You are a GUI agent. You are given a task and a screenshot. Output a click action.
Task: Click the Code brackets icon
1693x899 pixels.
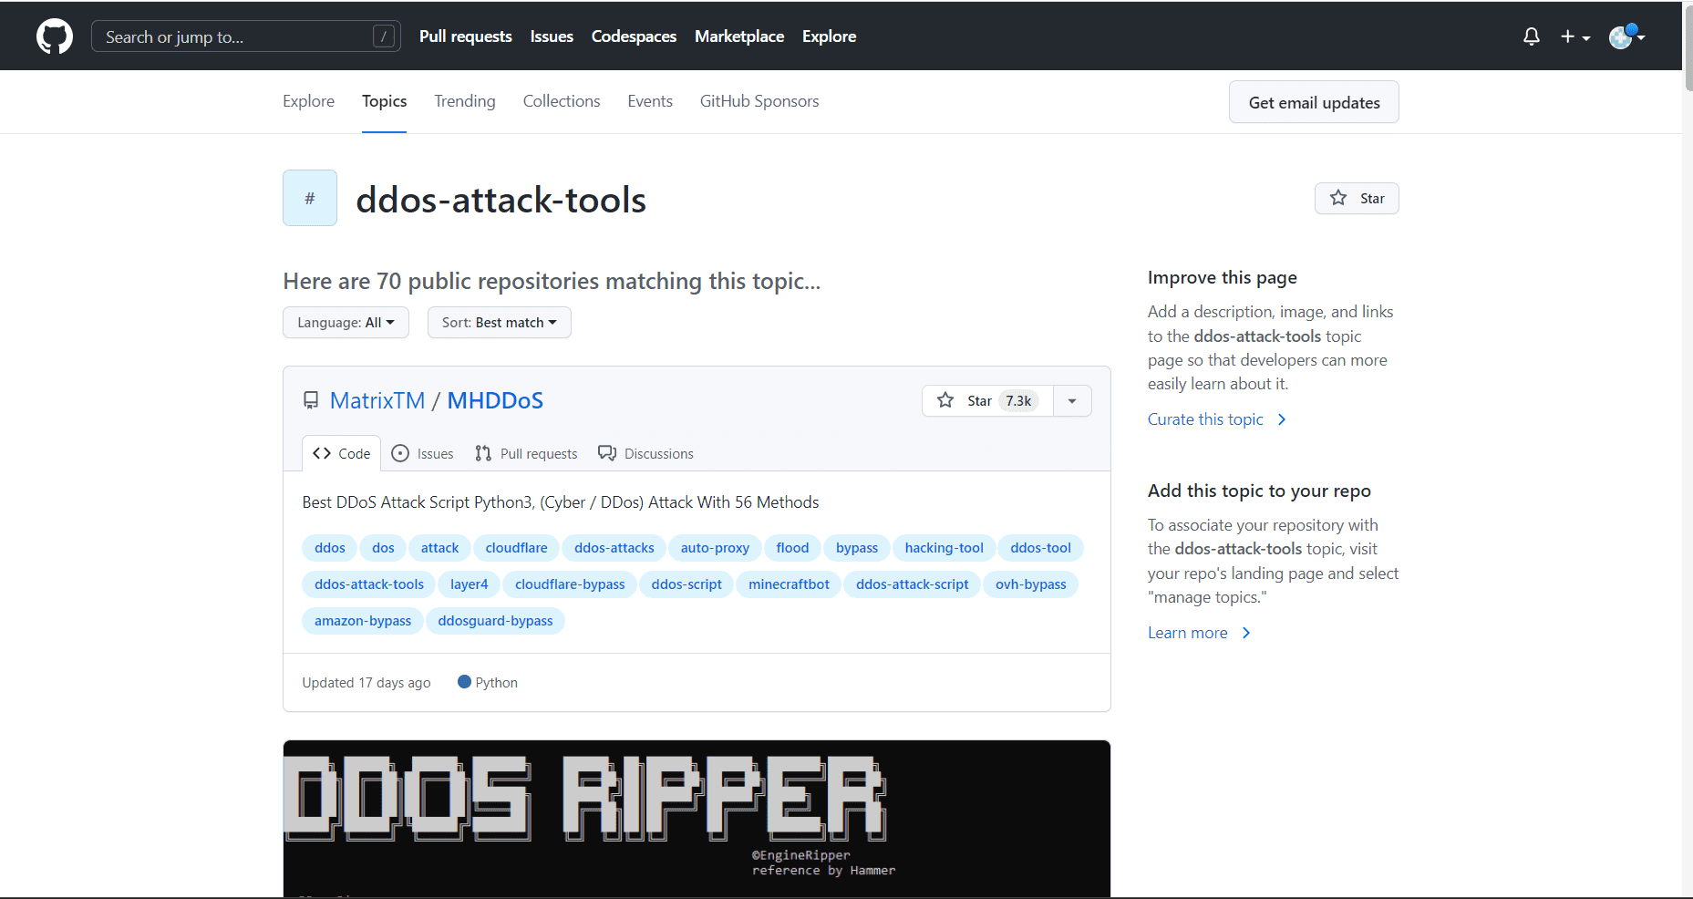322,453
